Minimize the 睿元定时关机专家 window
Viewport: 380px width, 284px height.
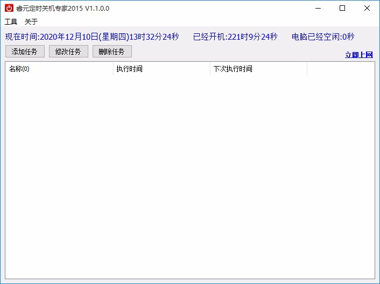[x=318, y=8]
